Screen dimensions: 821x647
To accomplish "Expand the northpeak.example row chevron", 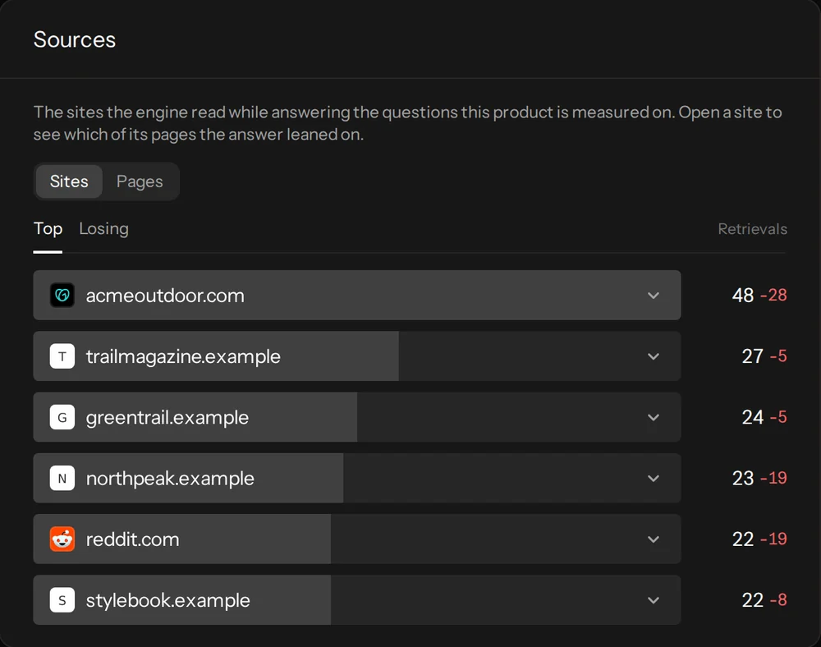I will (654, 479).
